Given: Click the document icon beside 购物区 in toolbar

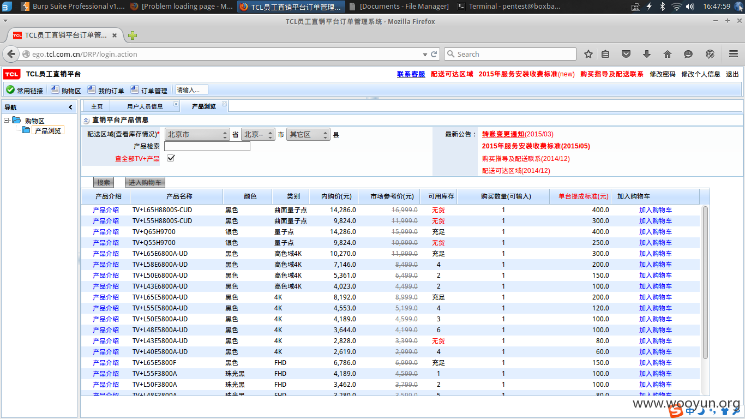Looking at the screenshot, I should (x=55, y=90).
